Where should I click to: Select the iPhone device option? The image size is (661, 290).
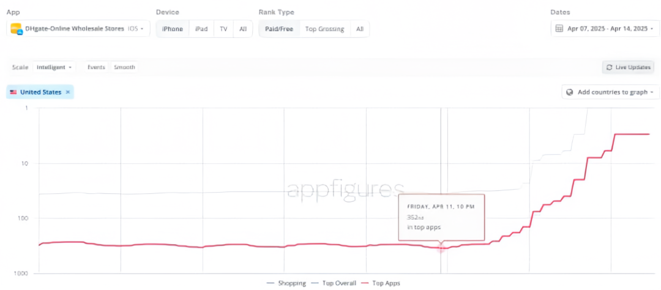pyautogui.click(x=172, y=29)
